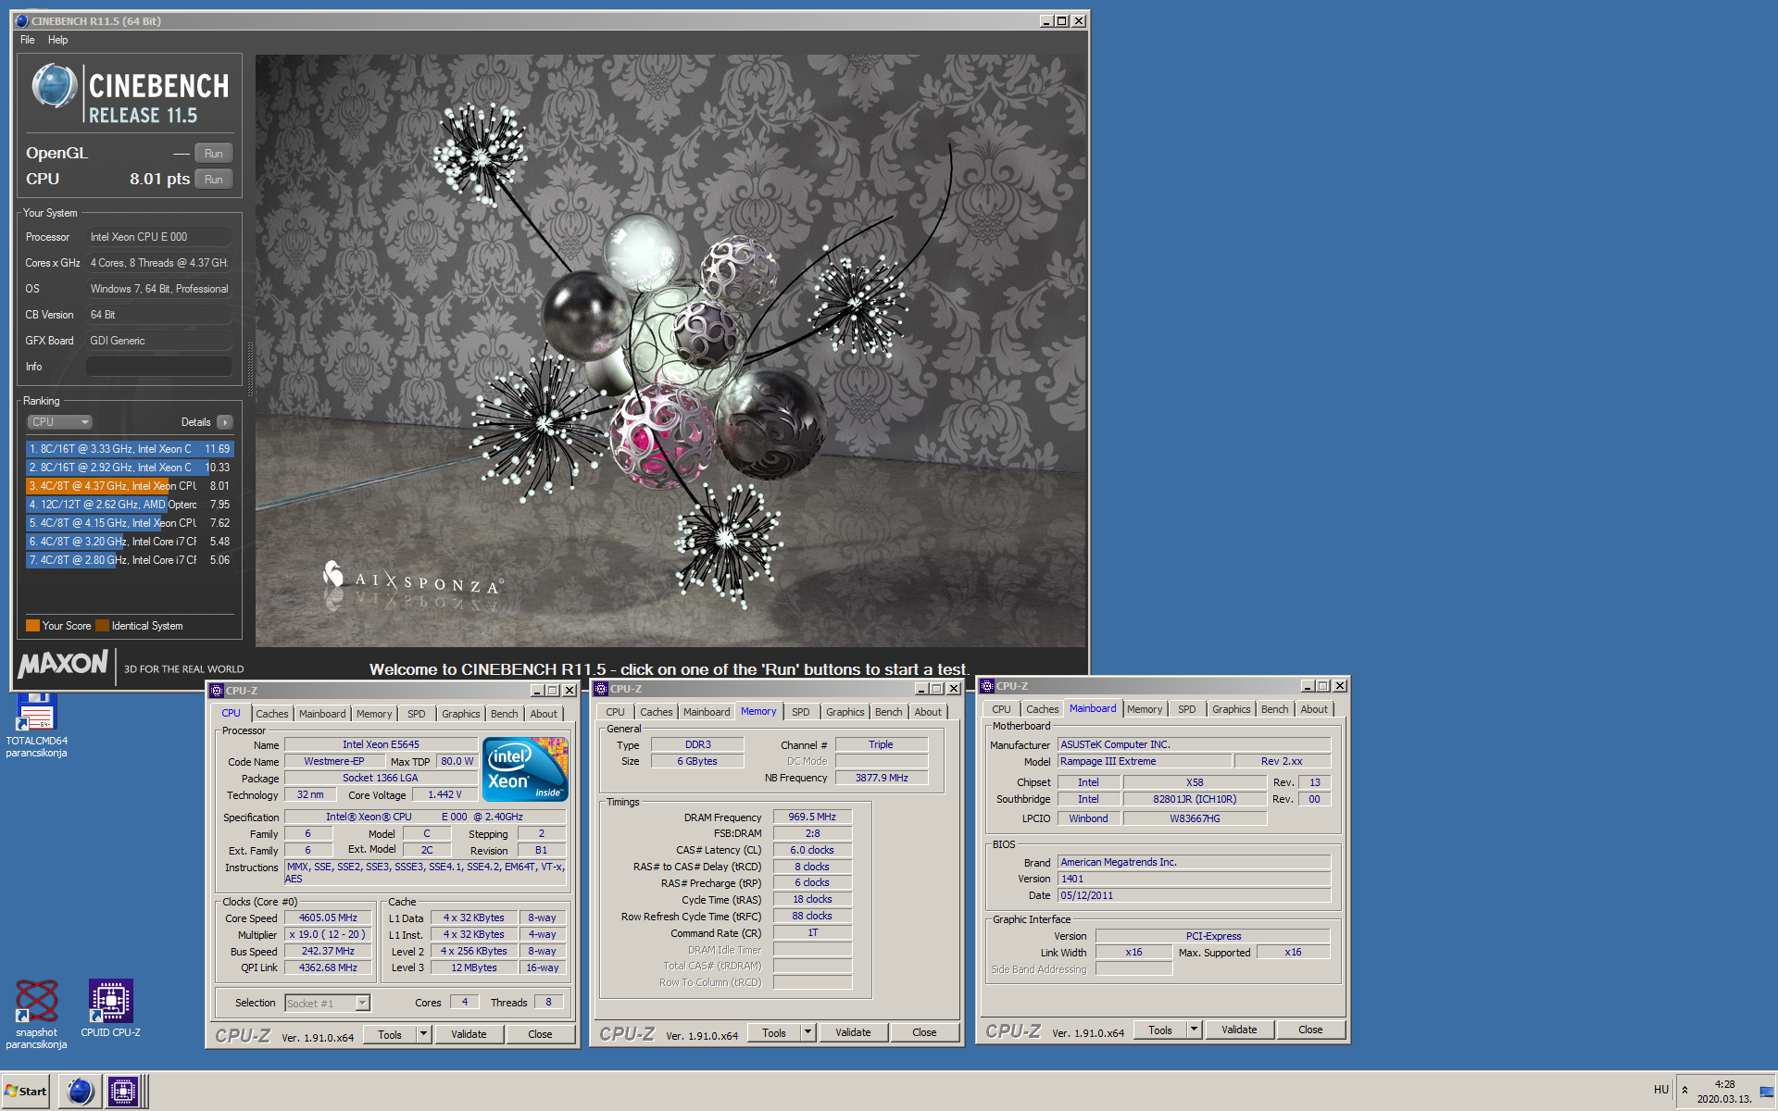Image resolution: width=1778 pixels, height=1111 pixels.
Task: Click Validate in middle CPU-Z window
Action: [x=853, y=1033]
